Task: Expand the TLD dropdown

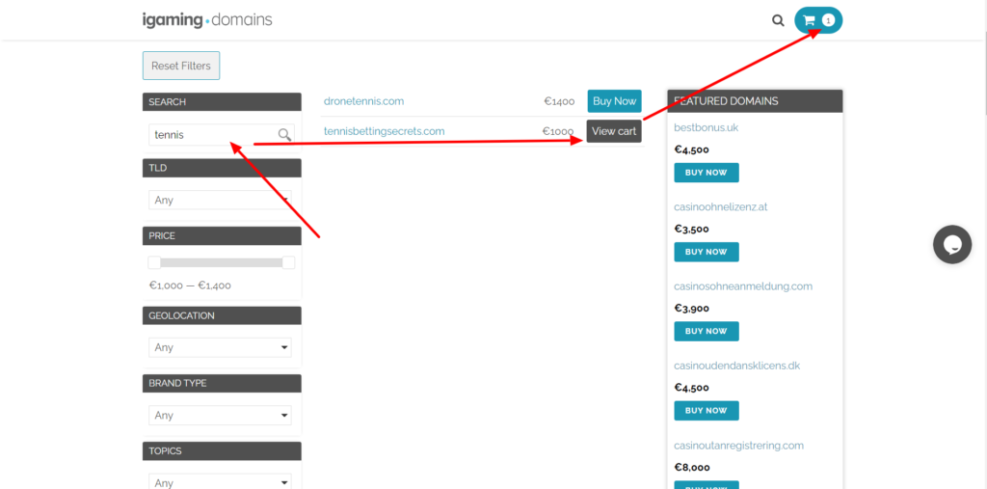Action: pos(221,200)
